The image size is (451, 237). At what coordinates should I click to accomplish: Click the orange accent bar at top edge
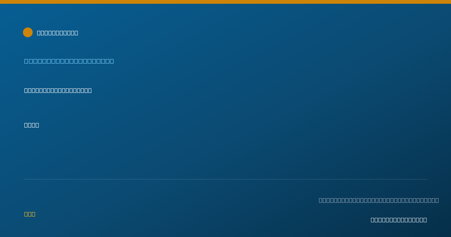coord(225,2)
